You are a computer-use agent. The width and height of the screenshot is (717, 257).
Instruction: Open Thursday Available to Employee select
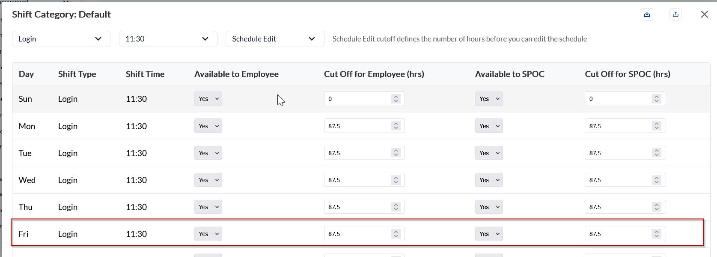(208, 207)
